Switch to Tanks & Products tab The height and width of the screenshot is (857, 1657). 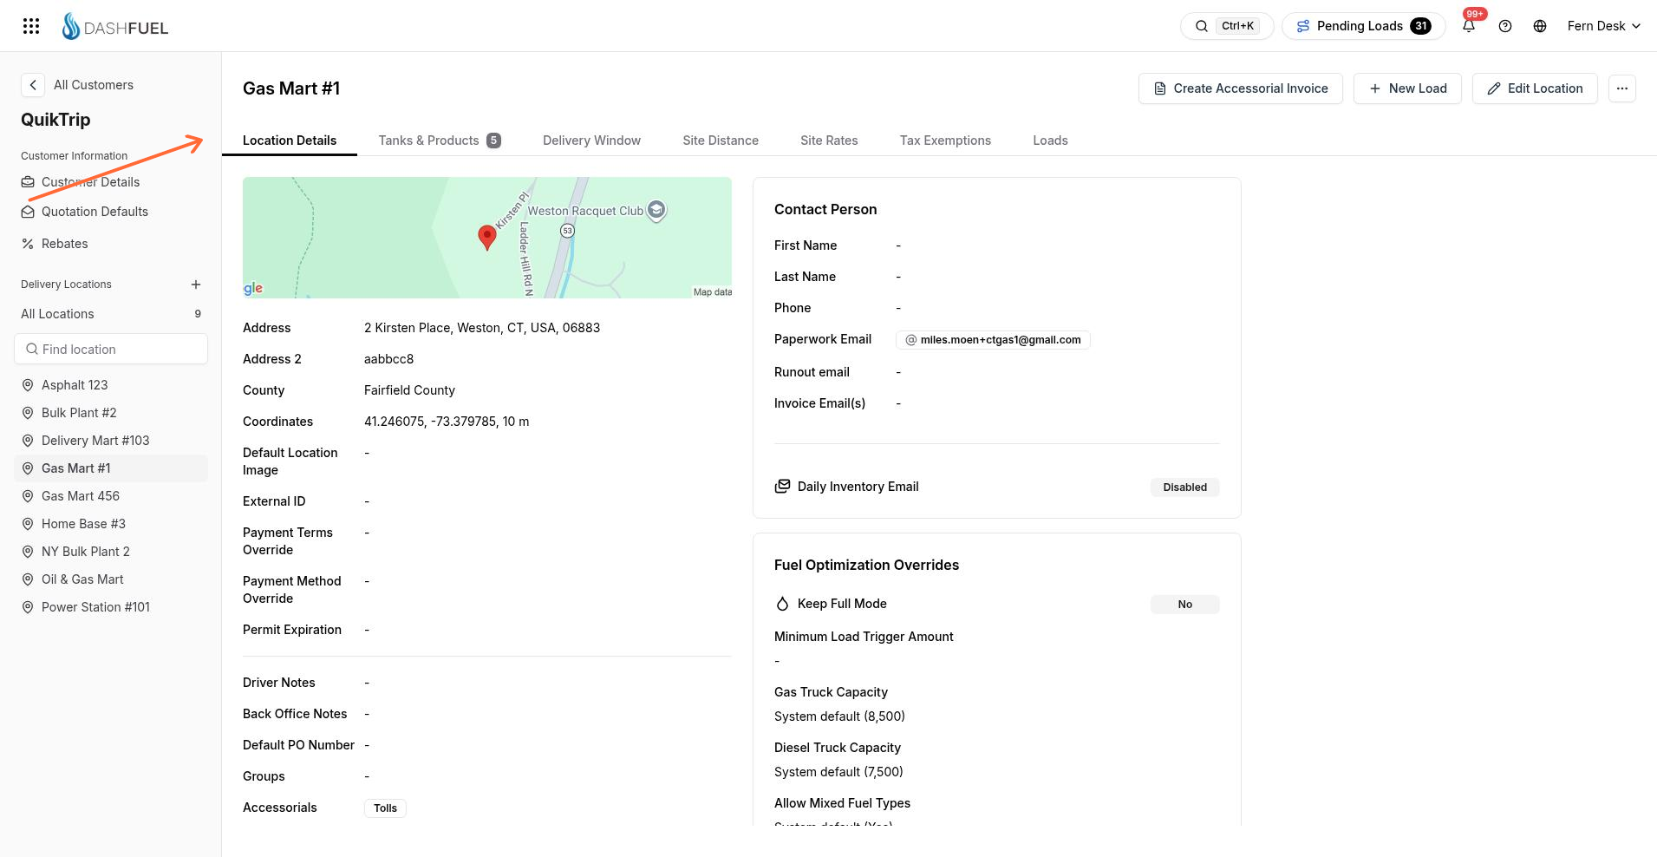pos(440,141)
